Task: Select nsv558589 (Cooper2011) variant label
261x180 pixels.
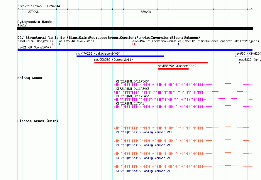Action: click(113, 60)
